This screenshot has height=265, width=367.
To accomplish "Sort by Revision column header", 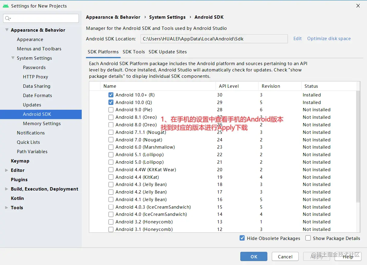I will (x=280, y=86).
